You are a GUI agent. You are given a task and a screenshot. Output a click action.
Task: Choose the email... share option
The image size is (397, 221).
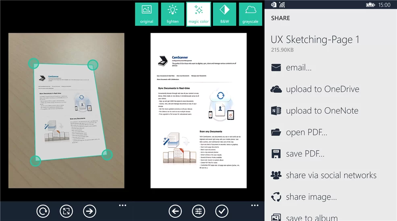tap(299, 68)
